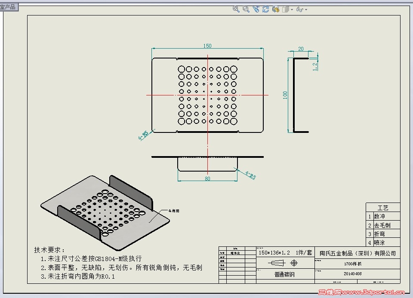The height and width of the screenshot is (298, 413).
Task: Click the Zoom to Fit magnifier icon
Action: coord(235,9)
